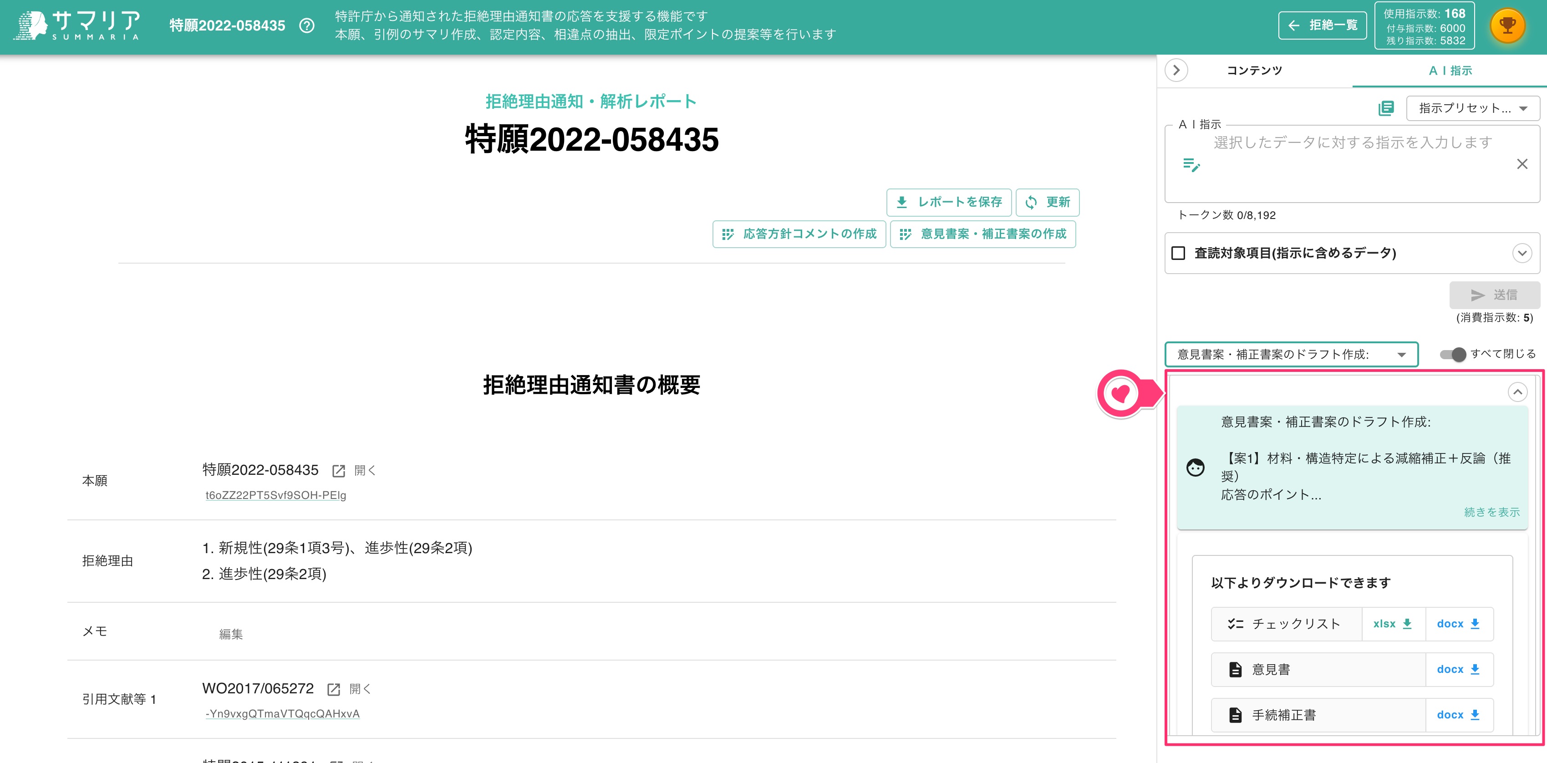Check the 査読対象項目 checkbox
The width and height of the screenshot is (1547, 763).
tap(1178, 253)
